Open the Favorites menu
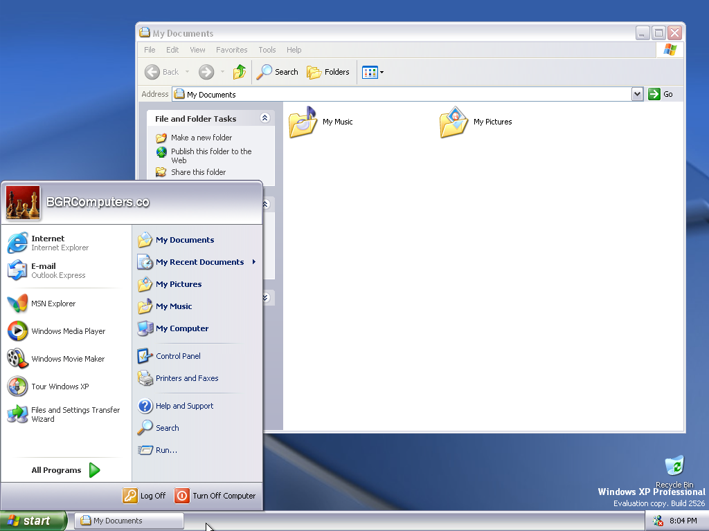 pyautogui.click(x=231, y=50)
